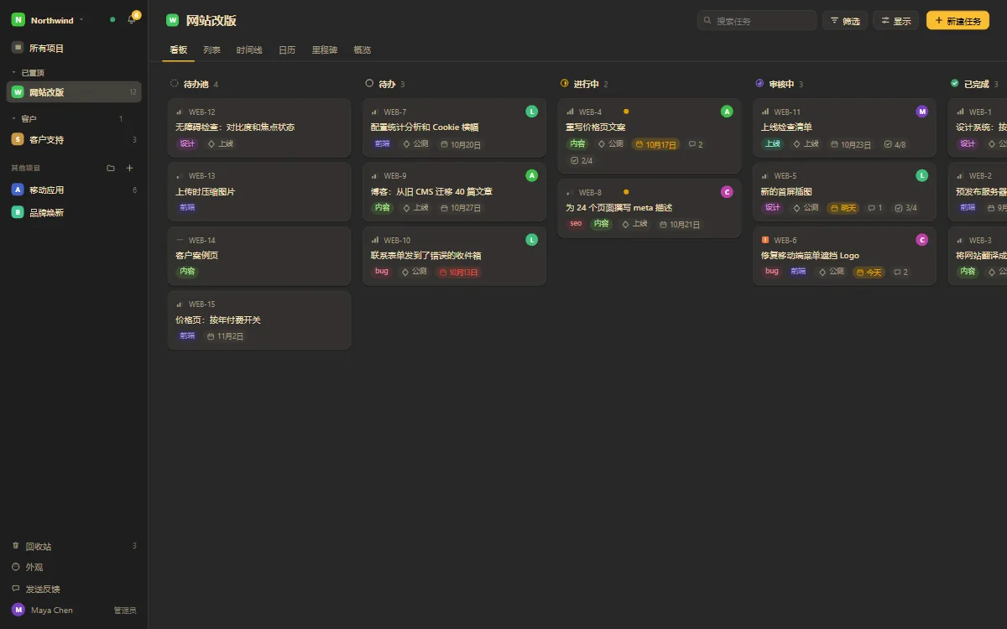This screenshot has width=1007, height=629.
Task: Click the 进行中 half circle status icon
Action: click(565, 83)
